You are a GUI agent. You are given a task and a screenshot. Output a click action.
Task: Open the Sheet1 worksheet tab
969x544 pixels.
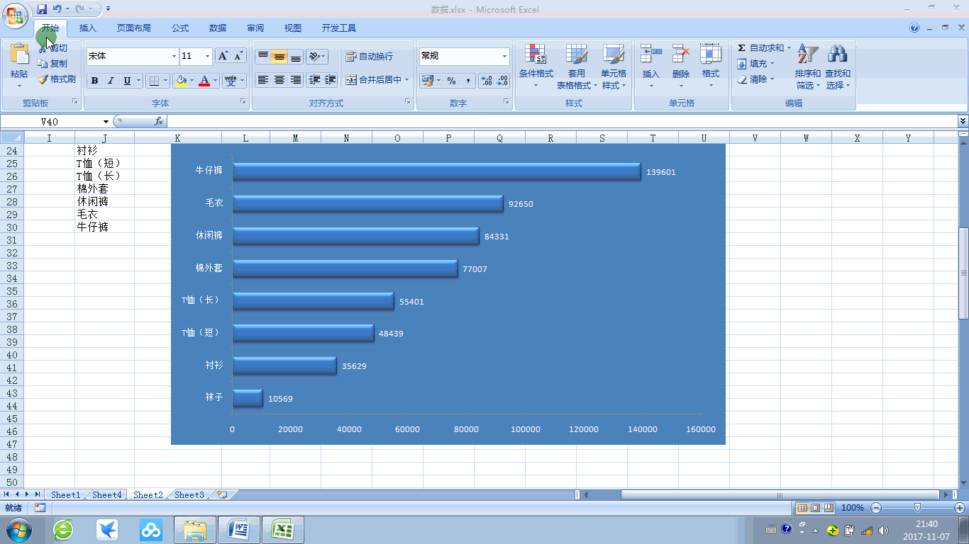65,495
